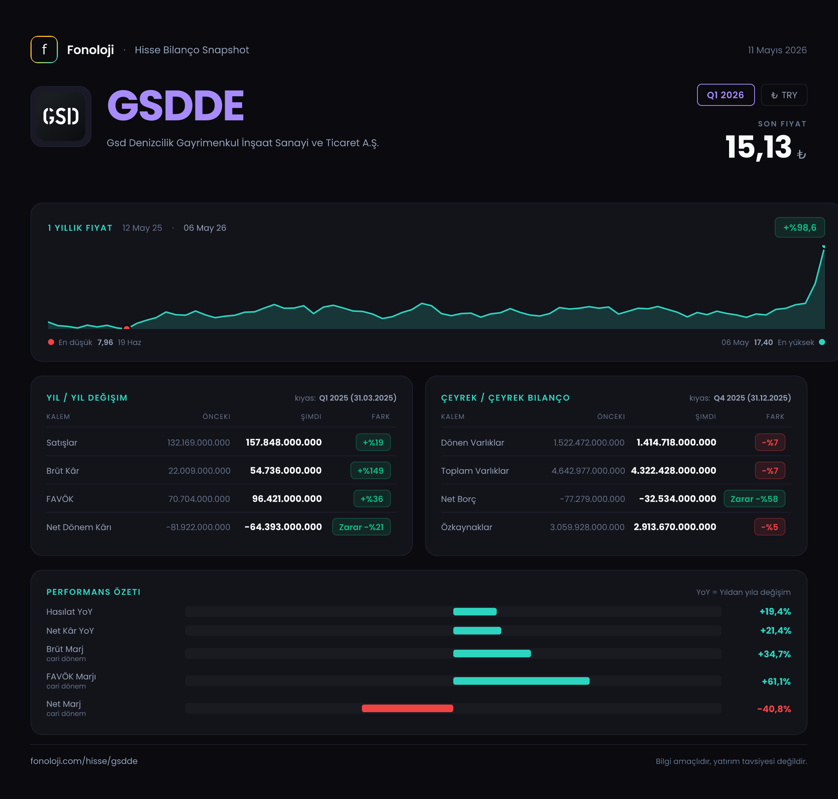Click the 'YIL / YIL DEĞİŞİM' section heading
The image size is (838, 799).
click(x=87, y=398)
